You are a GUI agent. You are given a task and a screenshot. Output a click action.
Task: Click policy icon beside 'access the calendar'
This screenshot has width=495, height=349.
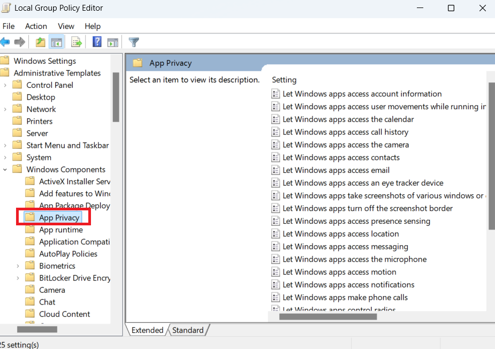tap(276, 119)
